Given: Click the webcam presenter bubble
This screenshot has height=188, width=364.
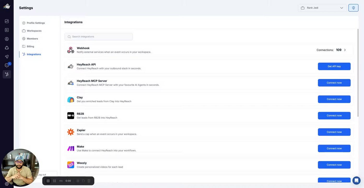Looking at the screenshot, I should [20, 168].
